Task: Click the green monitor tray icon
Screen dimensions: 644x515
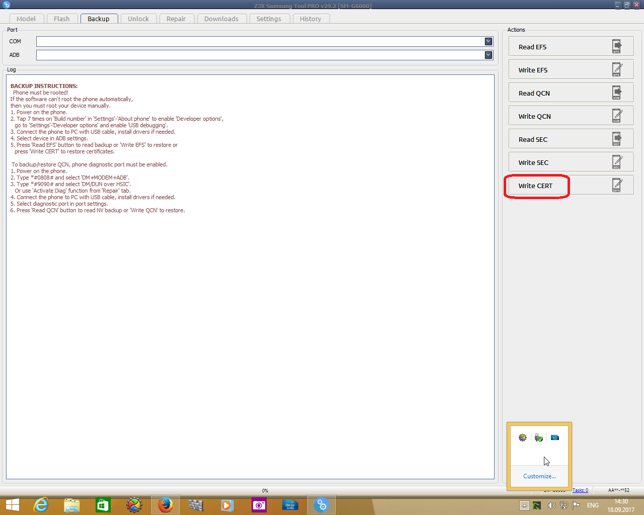Action: (x=537, y=505)
